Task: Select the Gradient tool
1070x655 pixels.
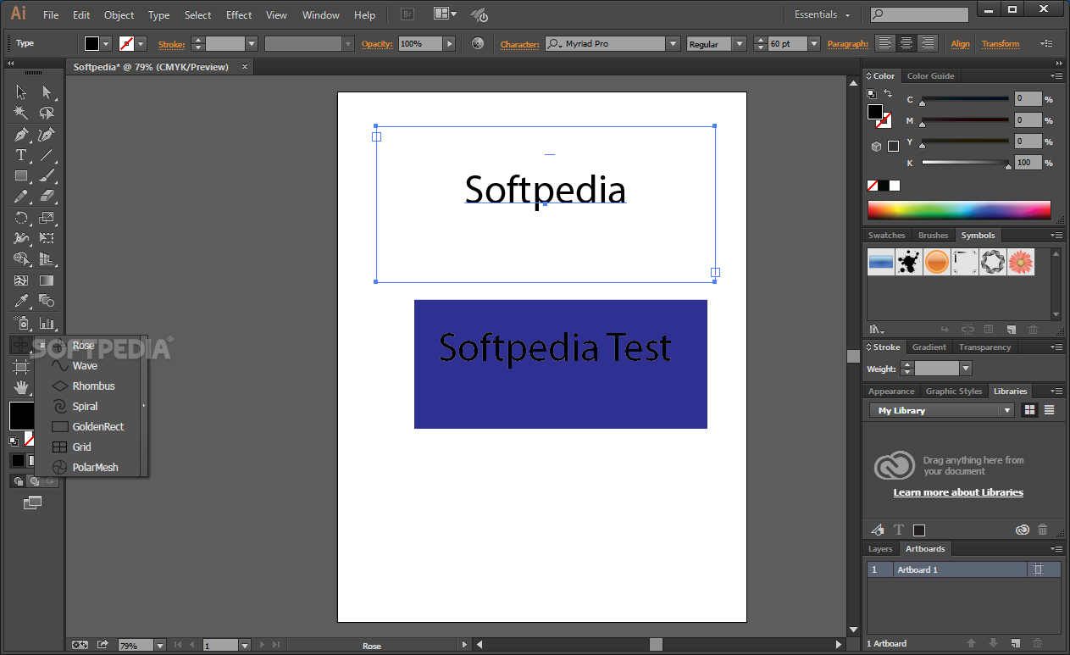Action: click(47, 280)
